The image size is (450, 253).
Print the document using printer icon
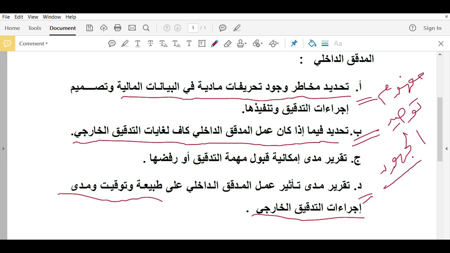(118, 28)
